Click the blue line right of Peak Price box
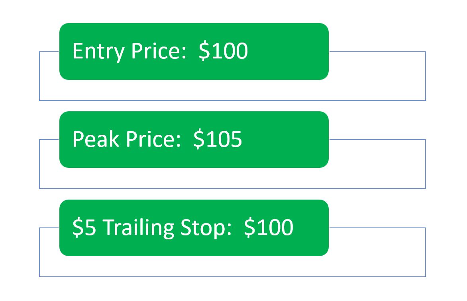467x301 pixels. coord(377,140)
